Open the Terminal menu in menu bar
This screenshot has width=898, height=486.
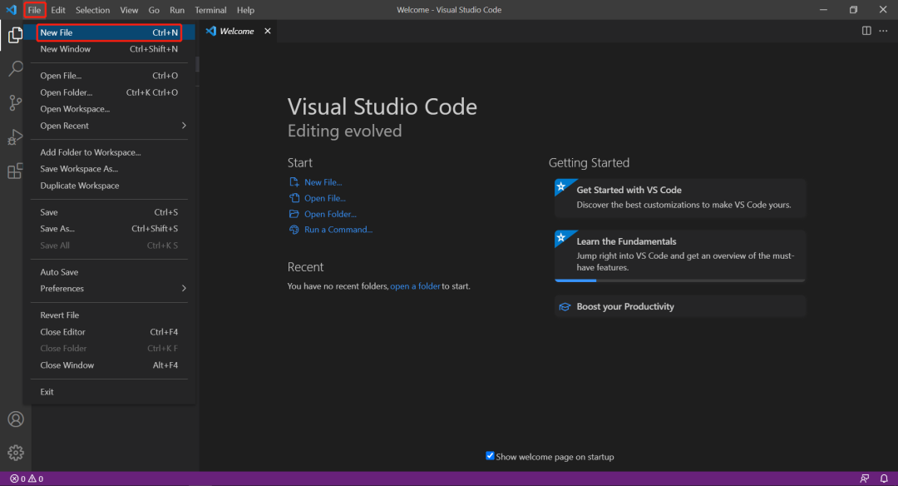pyautogui.click(x=210, y=10)
